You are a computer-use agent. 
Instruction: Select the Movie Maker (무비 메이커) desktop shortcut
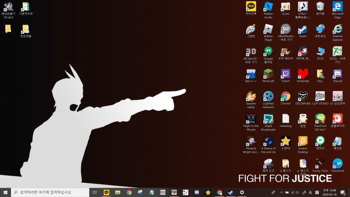pos(286,53)
